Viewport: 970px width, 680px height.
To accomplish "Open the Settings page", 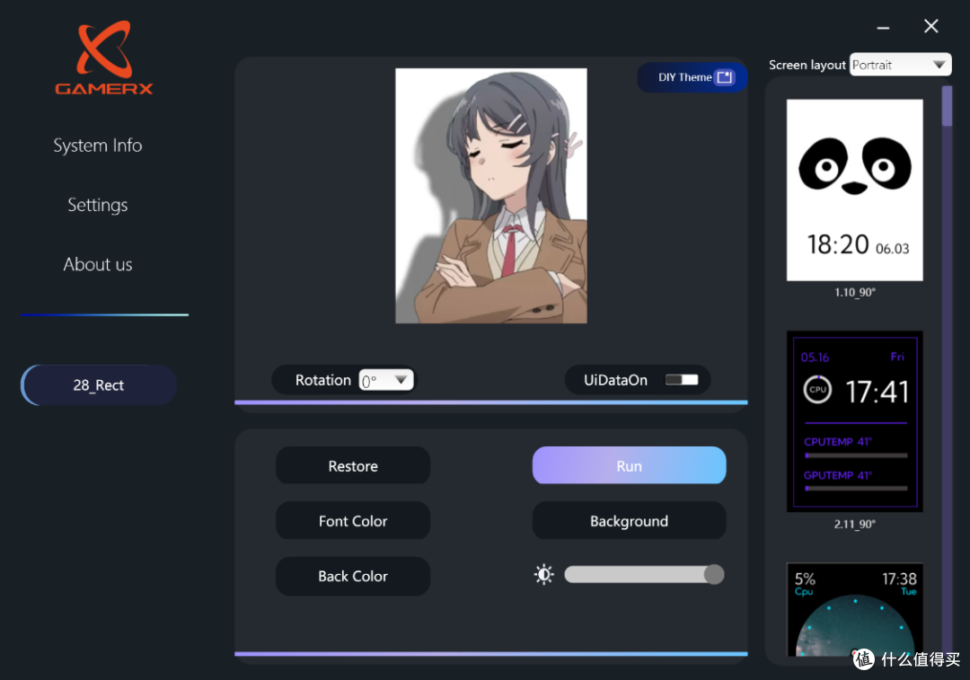I will point(98,205).
